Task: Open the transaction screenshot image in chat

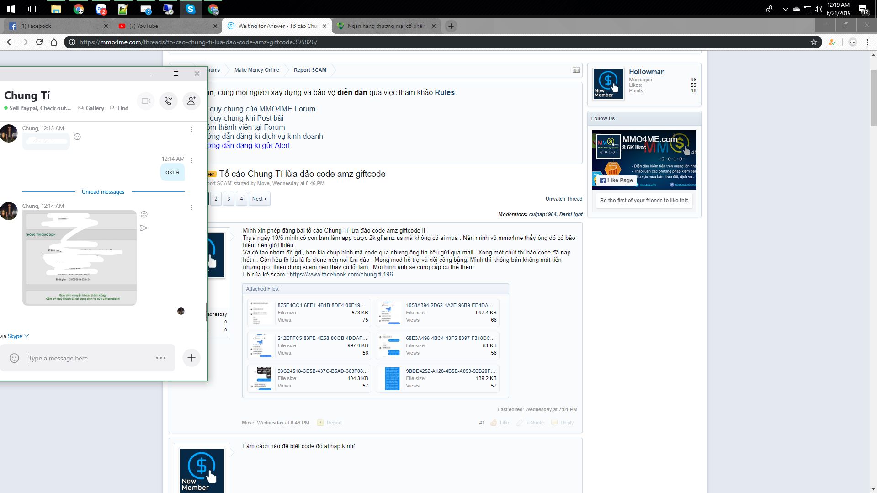Action: (80, 258)
